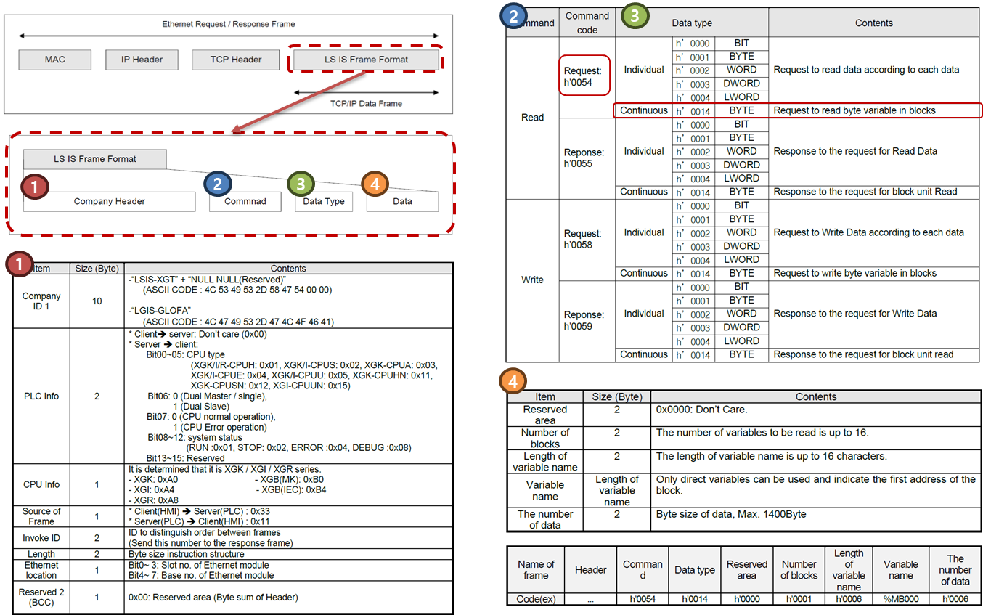Click 'Request to Write Data according to each data'

click(869, 232)
